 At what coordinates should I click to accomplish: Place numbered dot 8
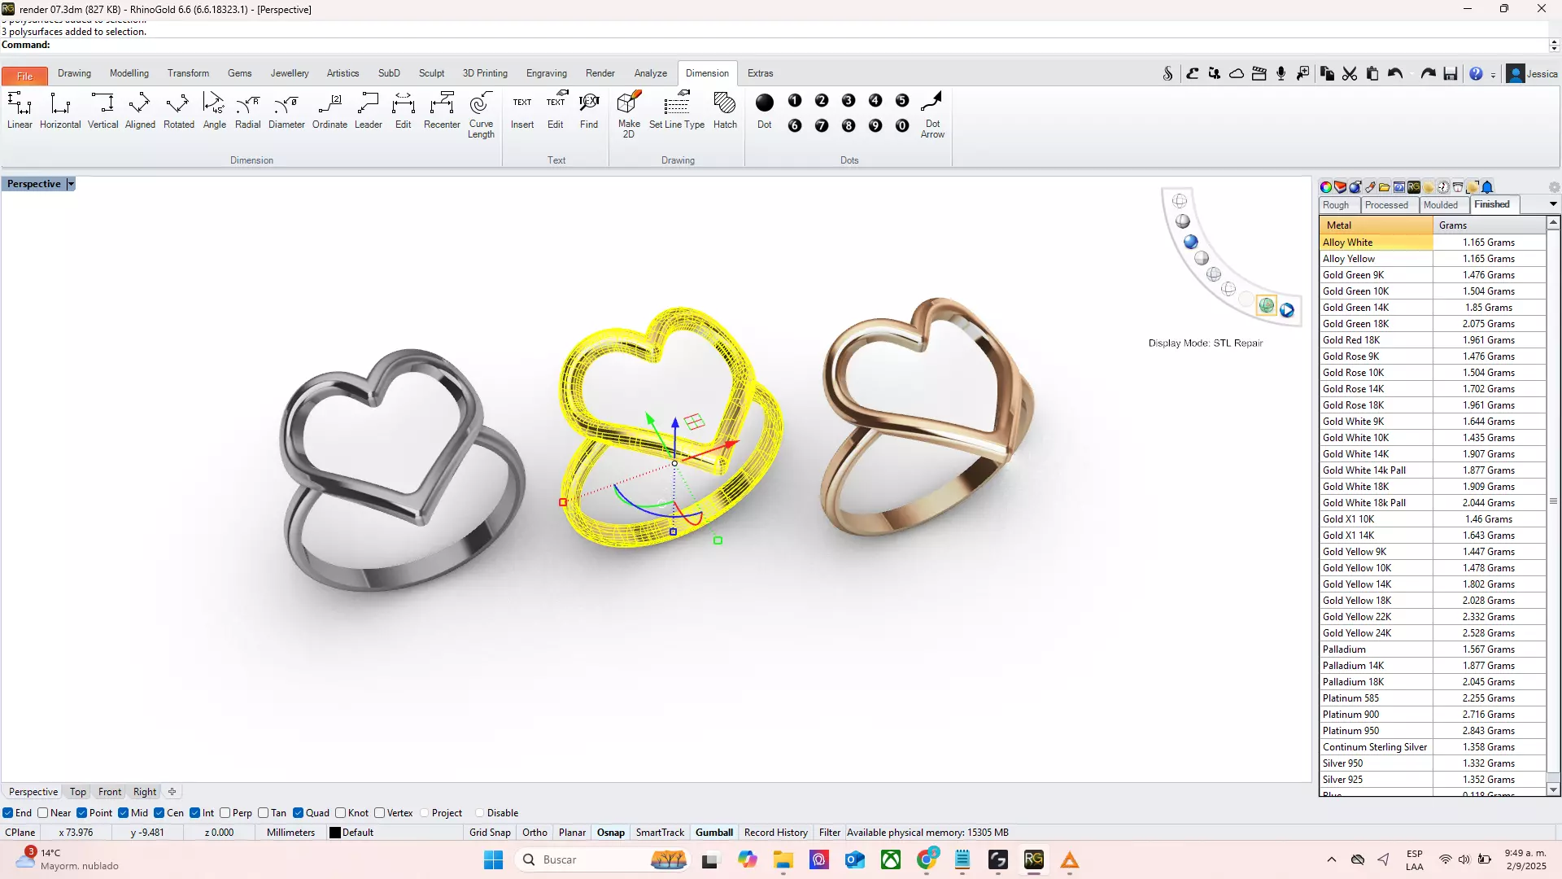pos(849,126)
